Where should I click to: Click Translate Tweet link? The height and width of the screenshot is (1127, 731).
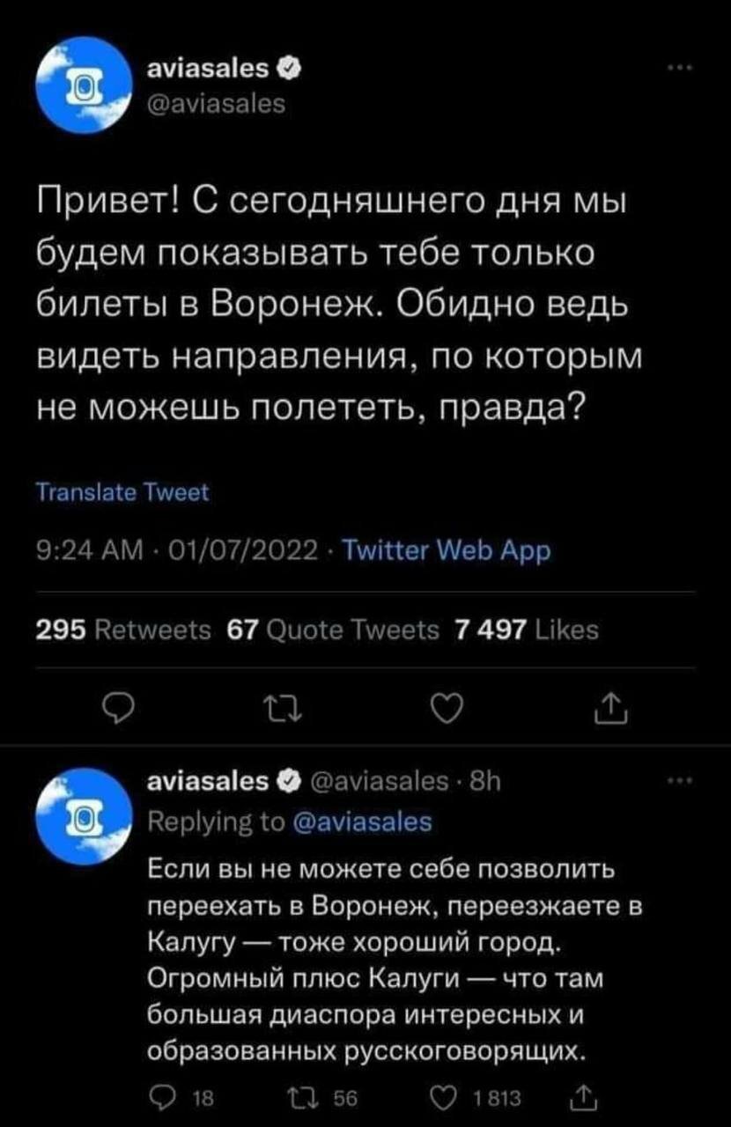(122, 494)
